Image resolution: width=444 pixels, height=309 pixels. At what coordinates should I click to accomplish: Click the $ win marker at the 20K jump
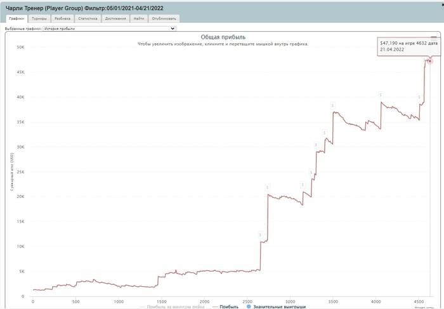267,187
